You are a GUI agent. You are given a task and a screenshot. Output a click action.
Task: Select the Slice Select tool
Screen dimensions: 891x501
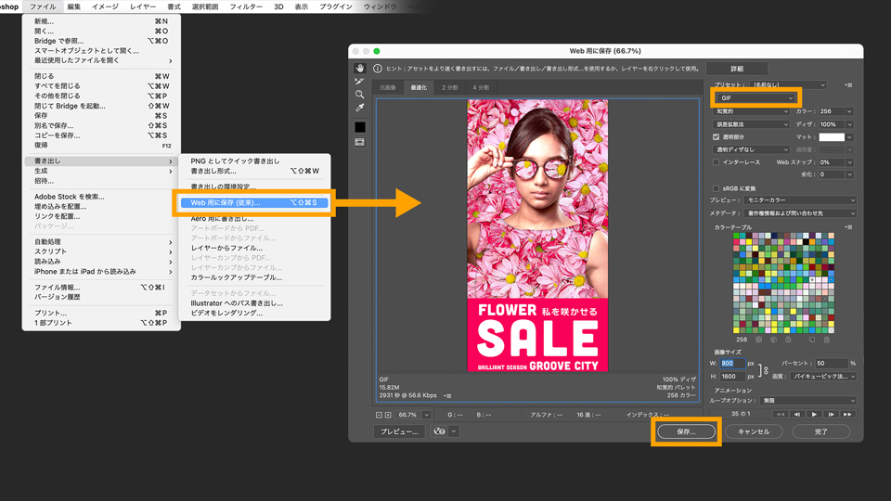[x=360, y=82]
